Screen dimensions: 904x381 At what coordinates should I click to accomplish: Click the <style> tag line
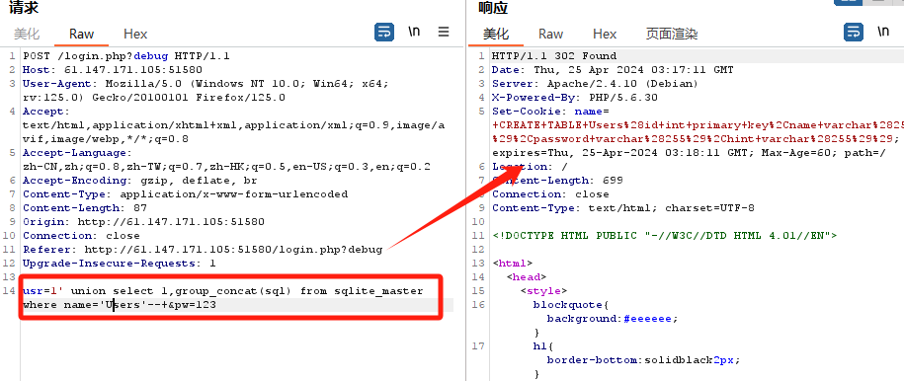click(543, 291)
